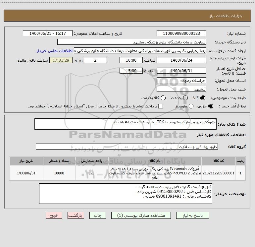Image resolution: width=255 pixels, height=247 pixels.
Task: Click the جزئیات اطلاعات نیاز header title
Action: pyautogui.click(x=226, y=16)
